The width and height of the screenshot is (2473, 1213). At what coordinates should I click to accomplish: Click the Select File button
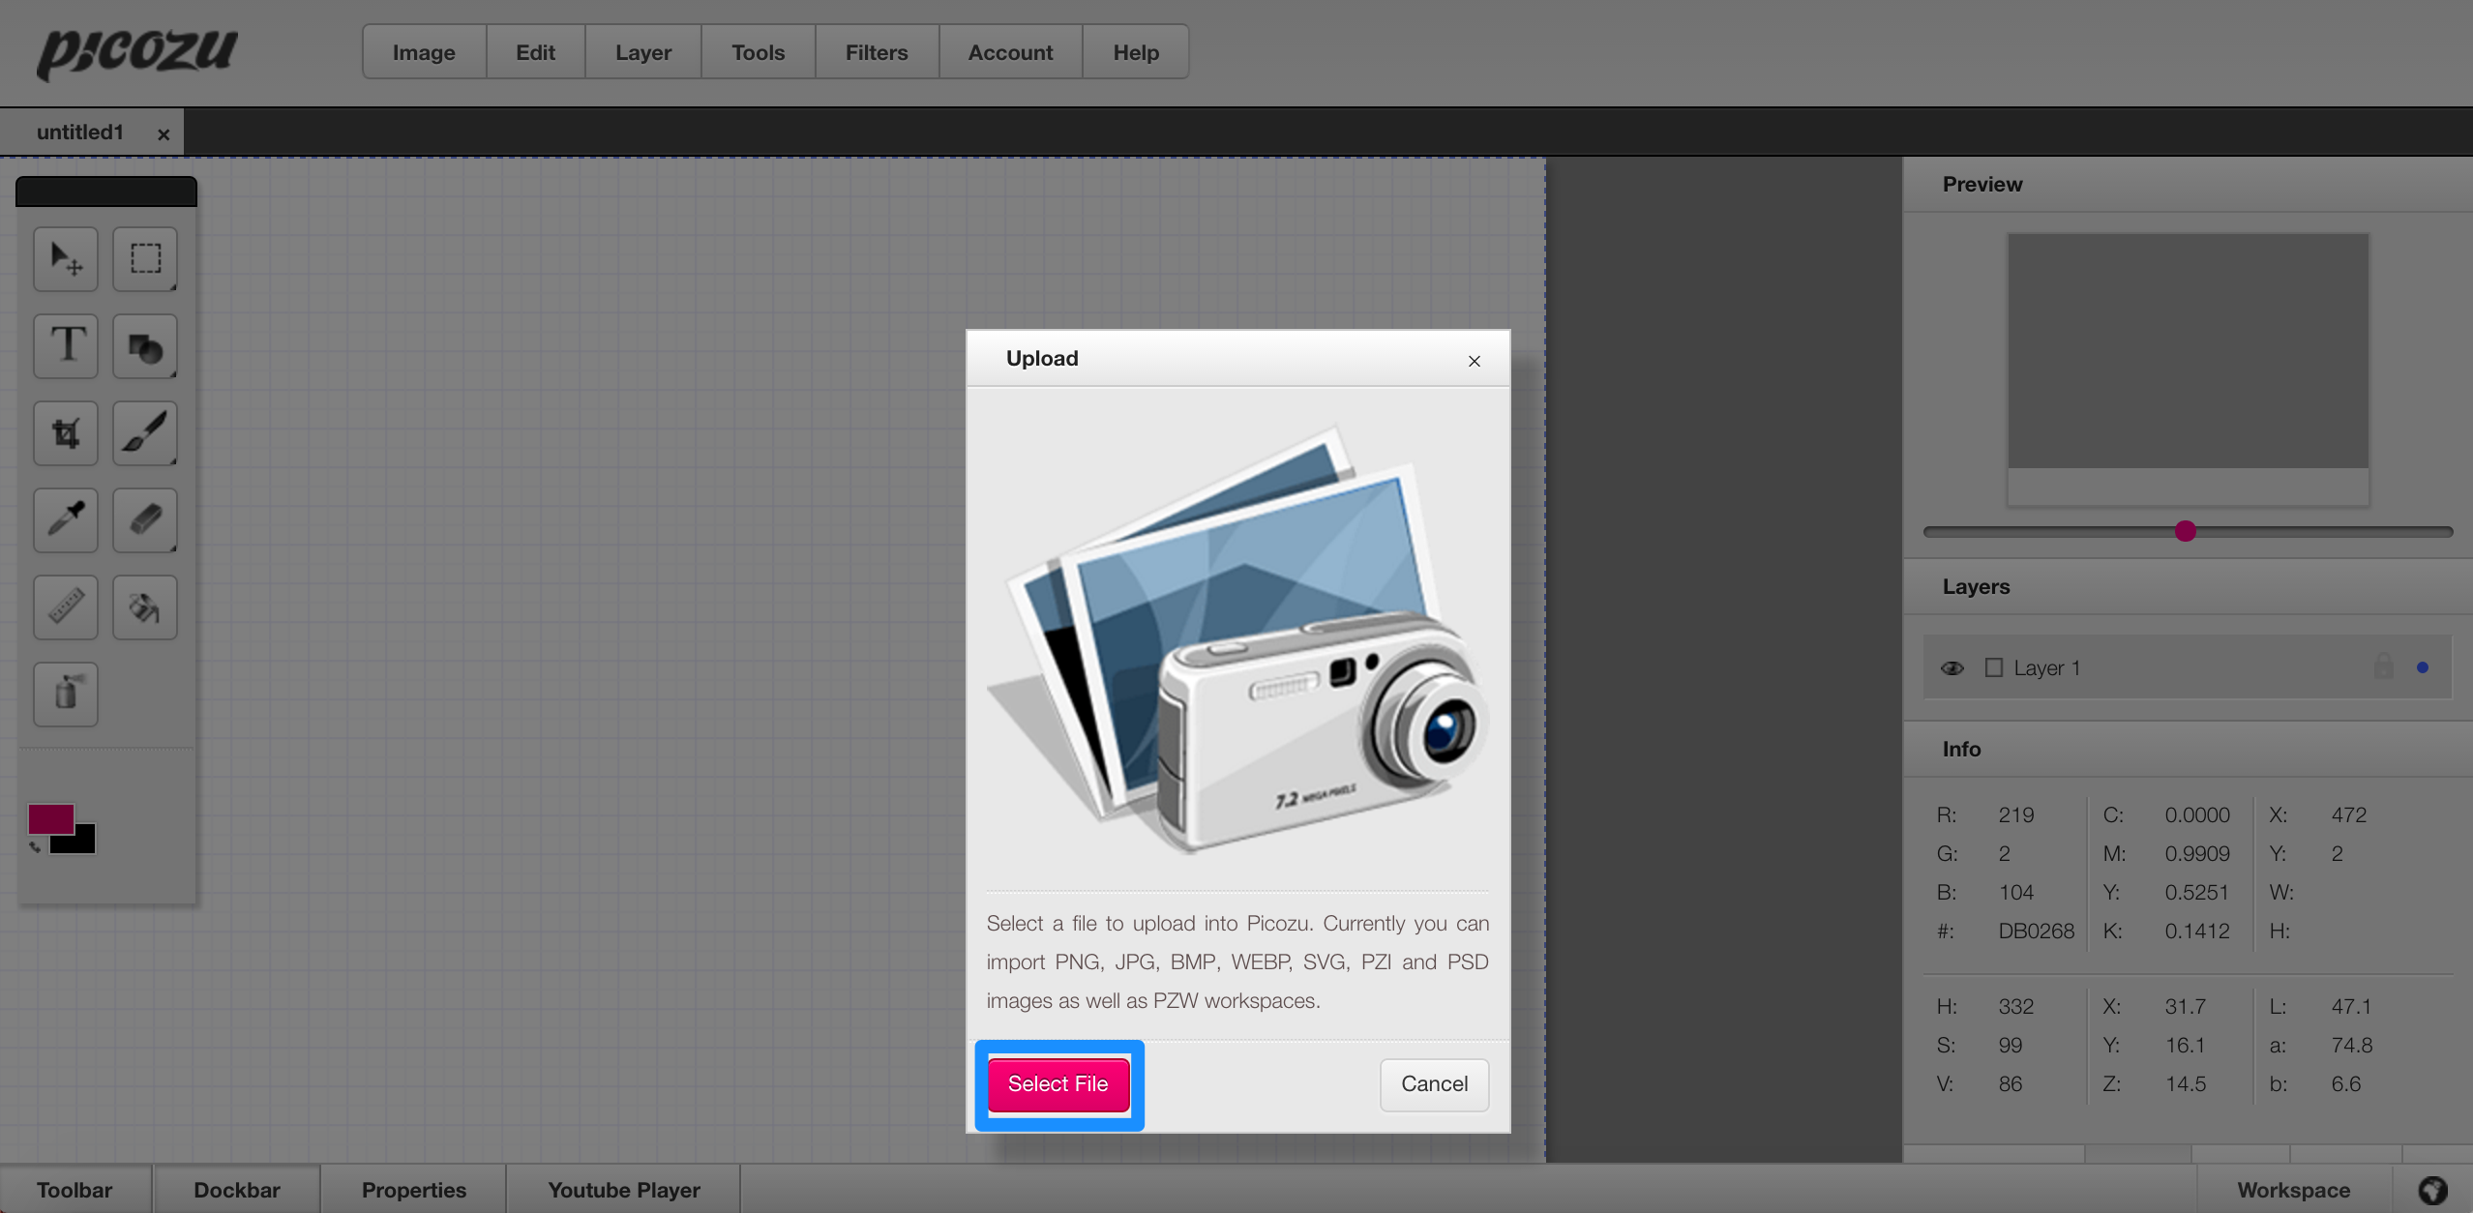[1057, 1084]
